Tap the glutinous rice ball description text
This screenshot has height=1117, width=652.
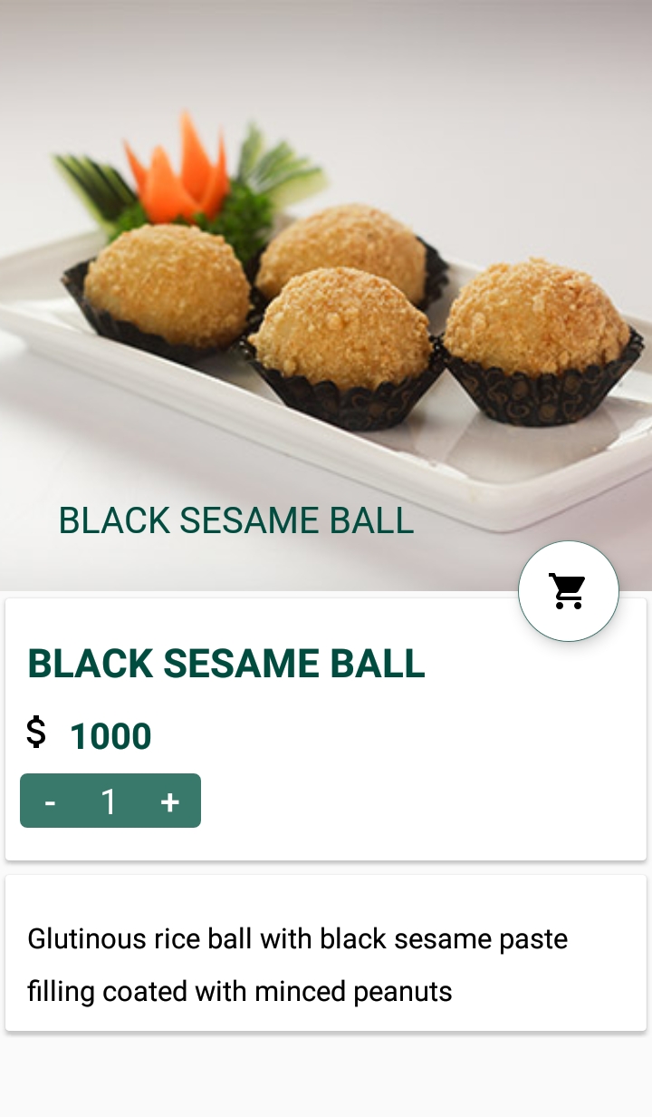coord(298,965)
